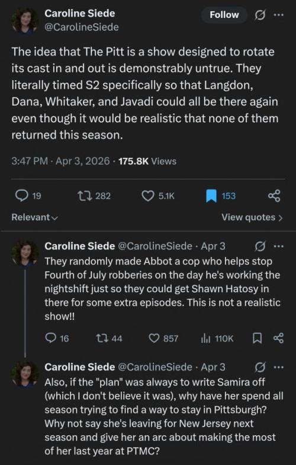This screenshot has height=465, width=296.
Task: Open the @CarolineSiede handle on main tweet
Action: pos(81,27)
